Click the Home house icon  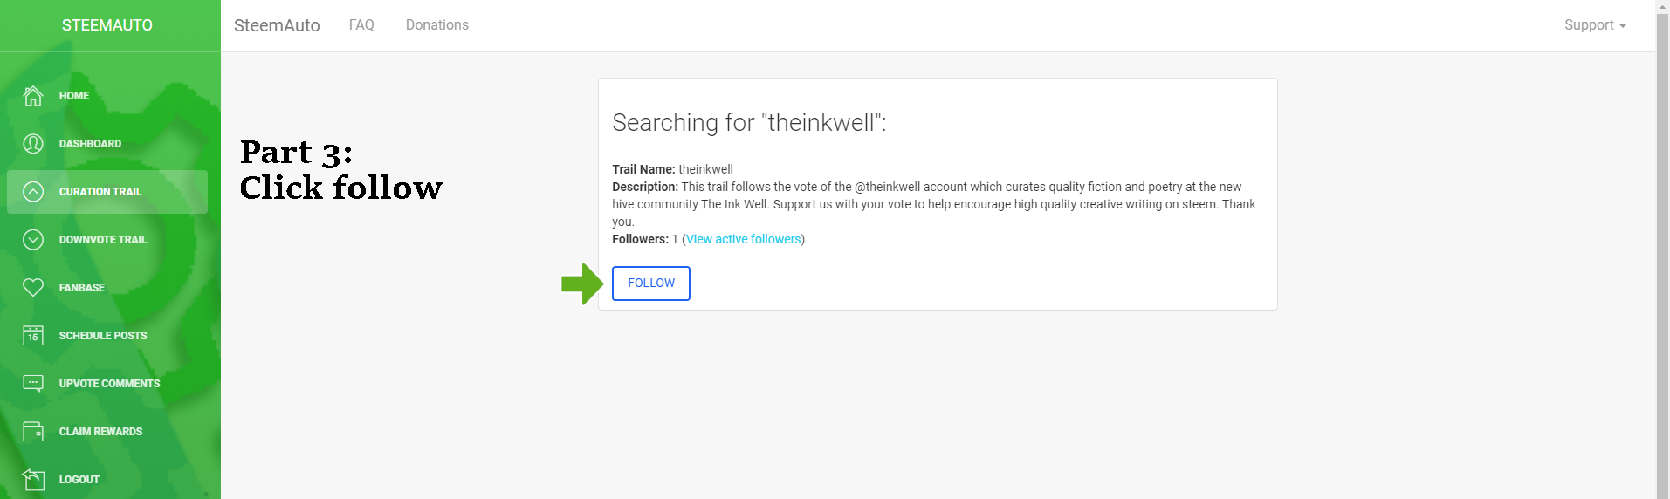[33, 96]
